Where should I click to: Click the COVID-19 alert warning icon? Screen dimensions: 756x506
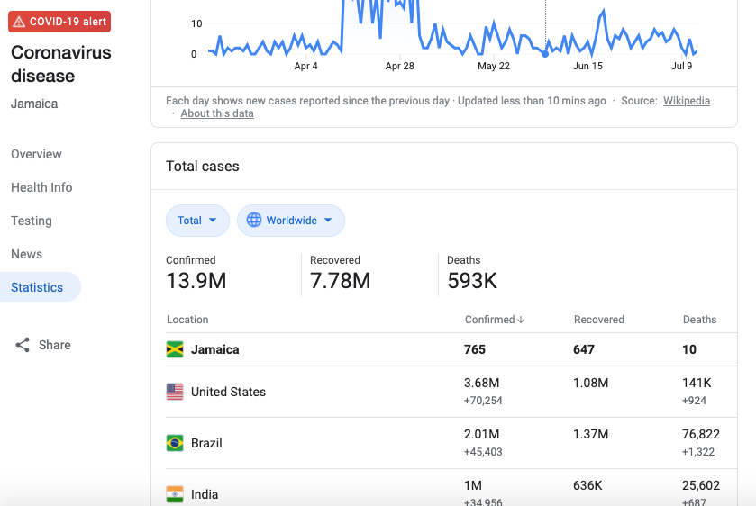19,22
